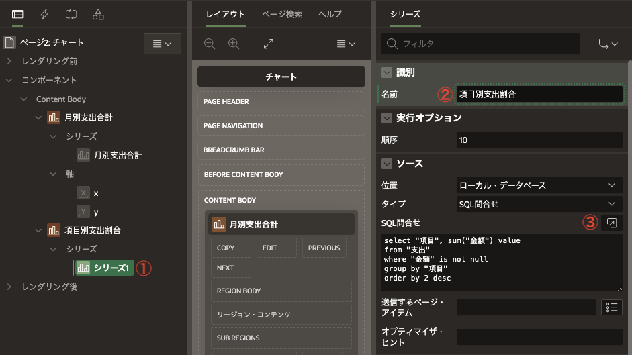Switch to the シリーズ property tab
This screenshot has width=632, height=355.
[405, 15]
